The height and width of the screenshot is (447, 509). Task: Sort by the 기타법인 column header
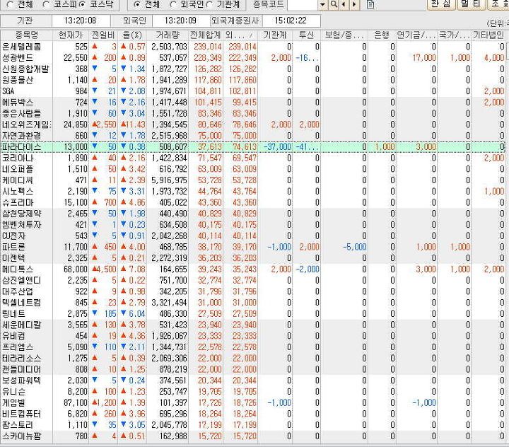pyautogui.click(x=488, y=35)
